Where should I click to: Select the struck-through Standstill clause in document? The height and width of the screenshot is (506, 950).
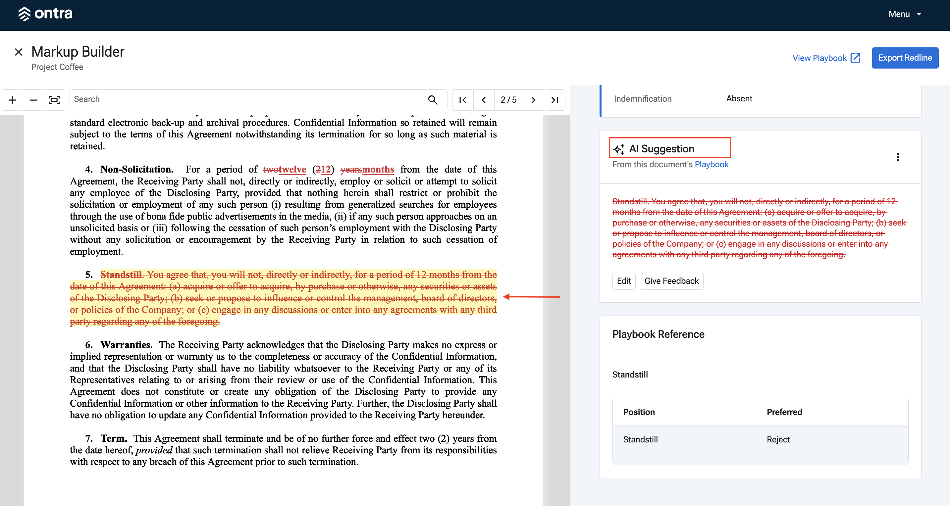(283, 298)
